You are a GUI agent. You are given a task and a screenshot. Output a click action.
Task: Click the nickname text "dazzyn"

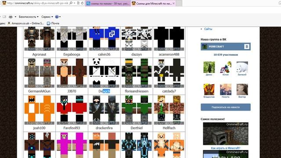pos(137,54)
